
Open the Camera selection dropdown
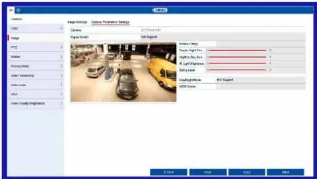(222, 30)
